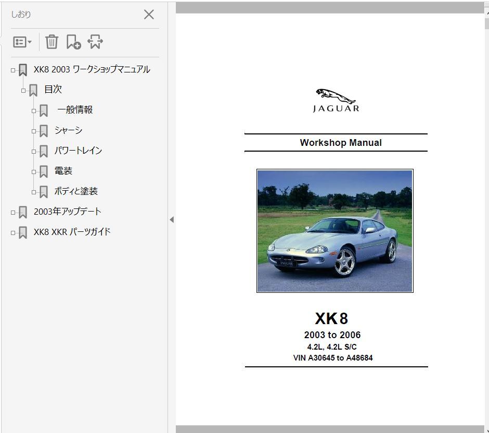Select the ボディと塗装 bookmark
This screenshot has height=433, width=489.
point(76,191)
